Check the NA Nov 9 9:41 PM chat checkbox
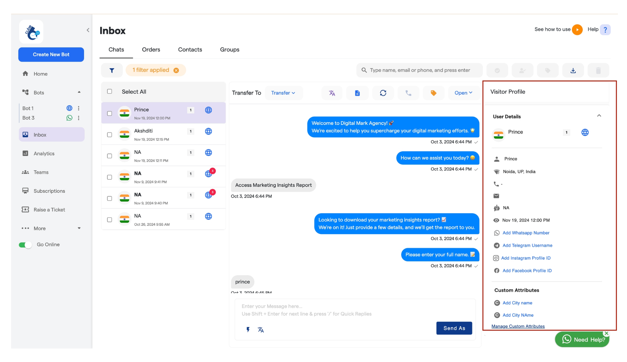This screenshot has height=362, width=627. [110, 177]
